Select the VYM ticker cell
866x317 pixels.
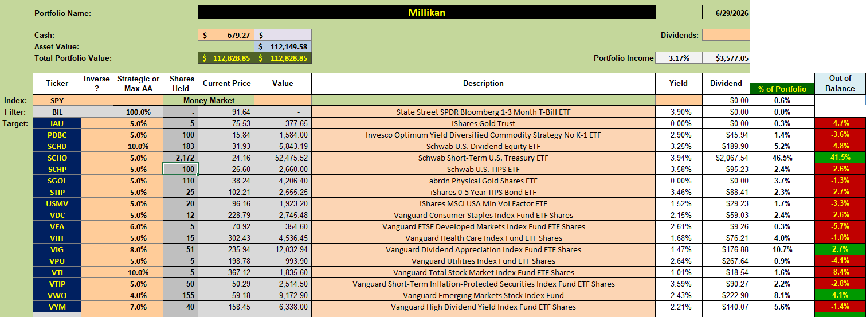[x=57, y=307]
